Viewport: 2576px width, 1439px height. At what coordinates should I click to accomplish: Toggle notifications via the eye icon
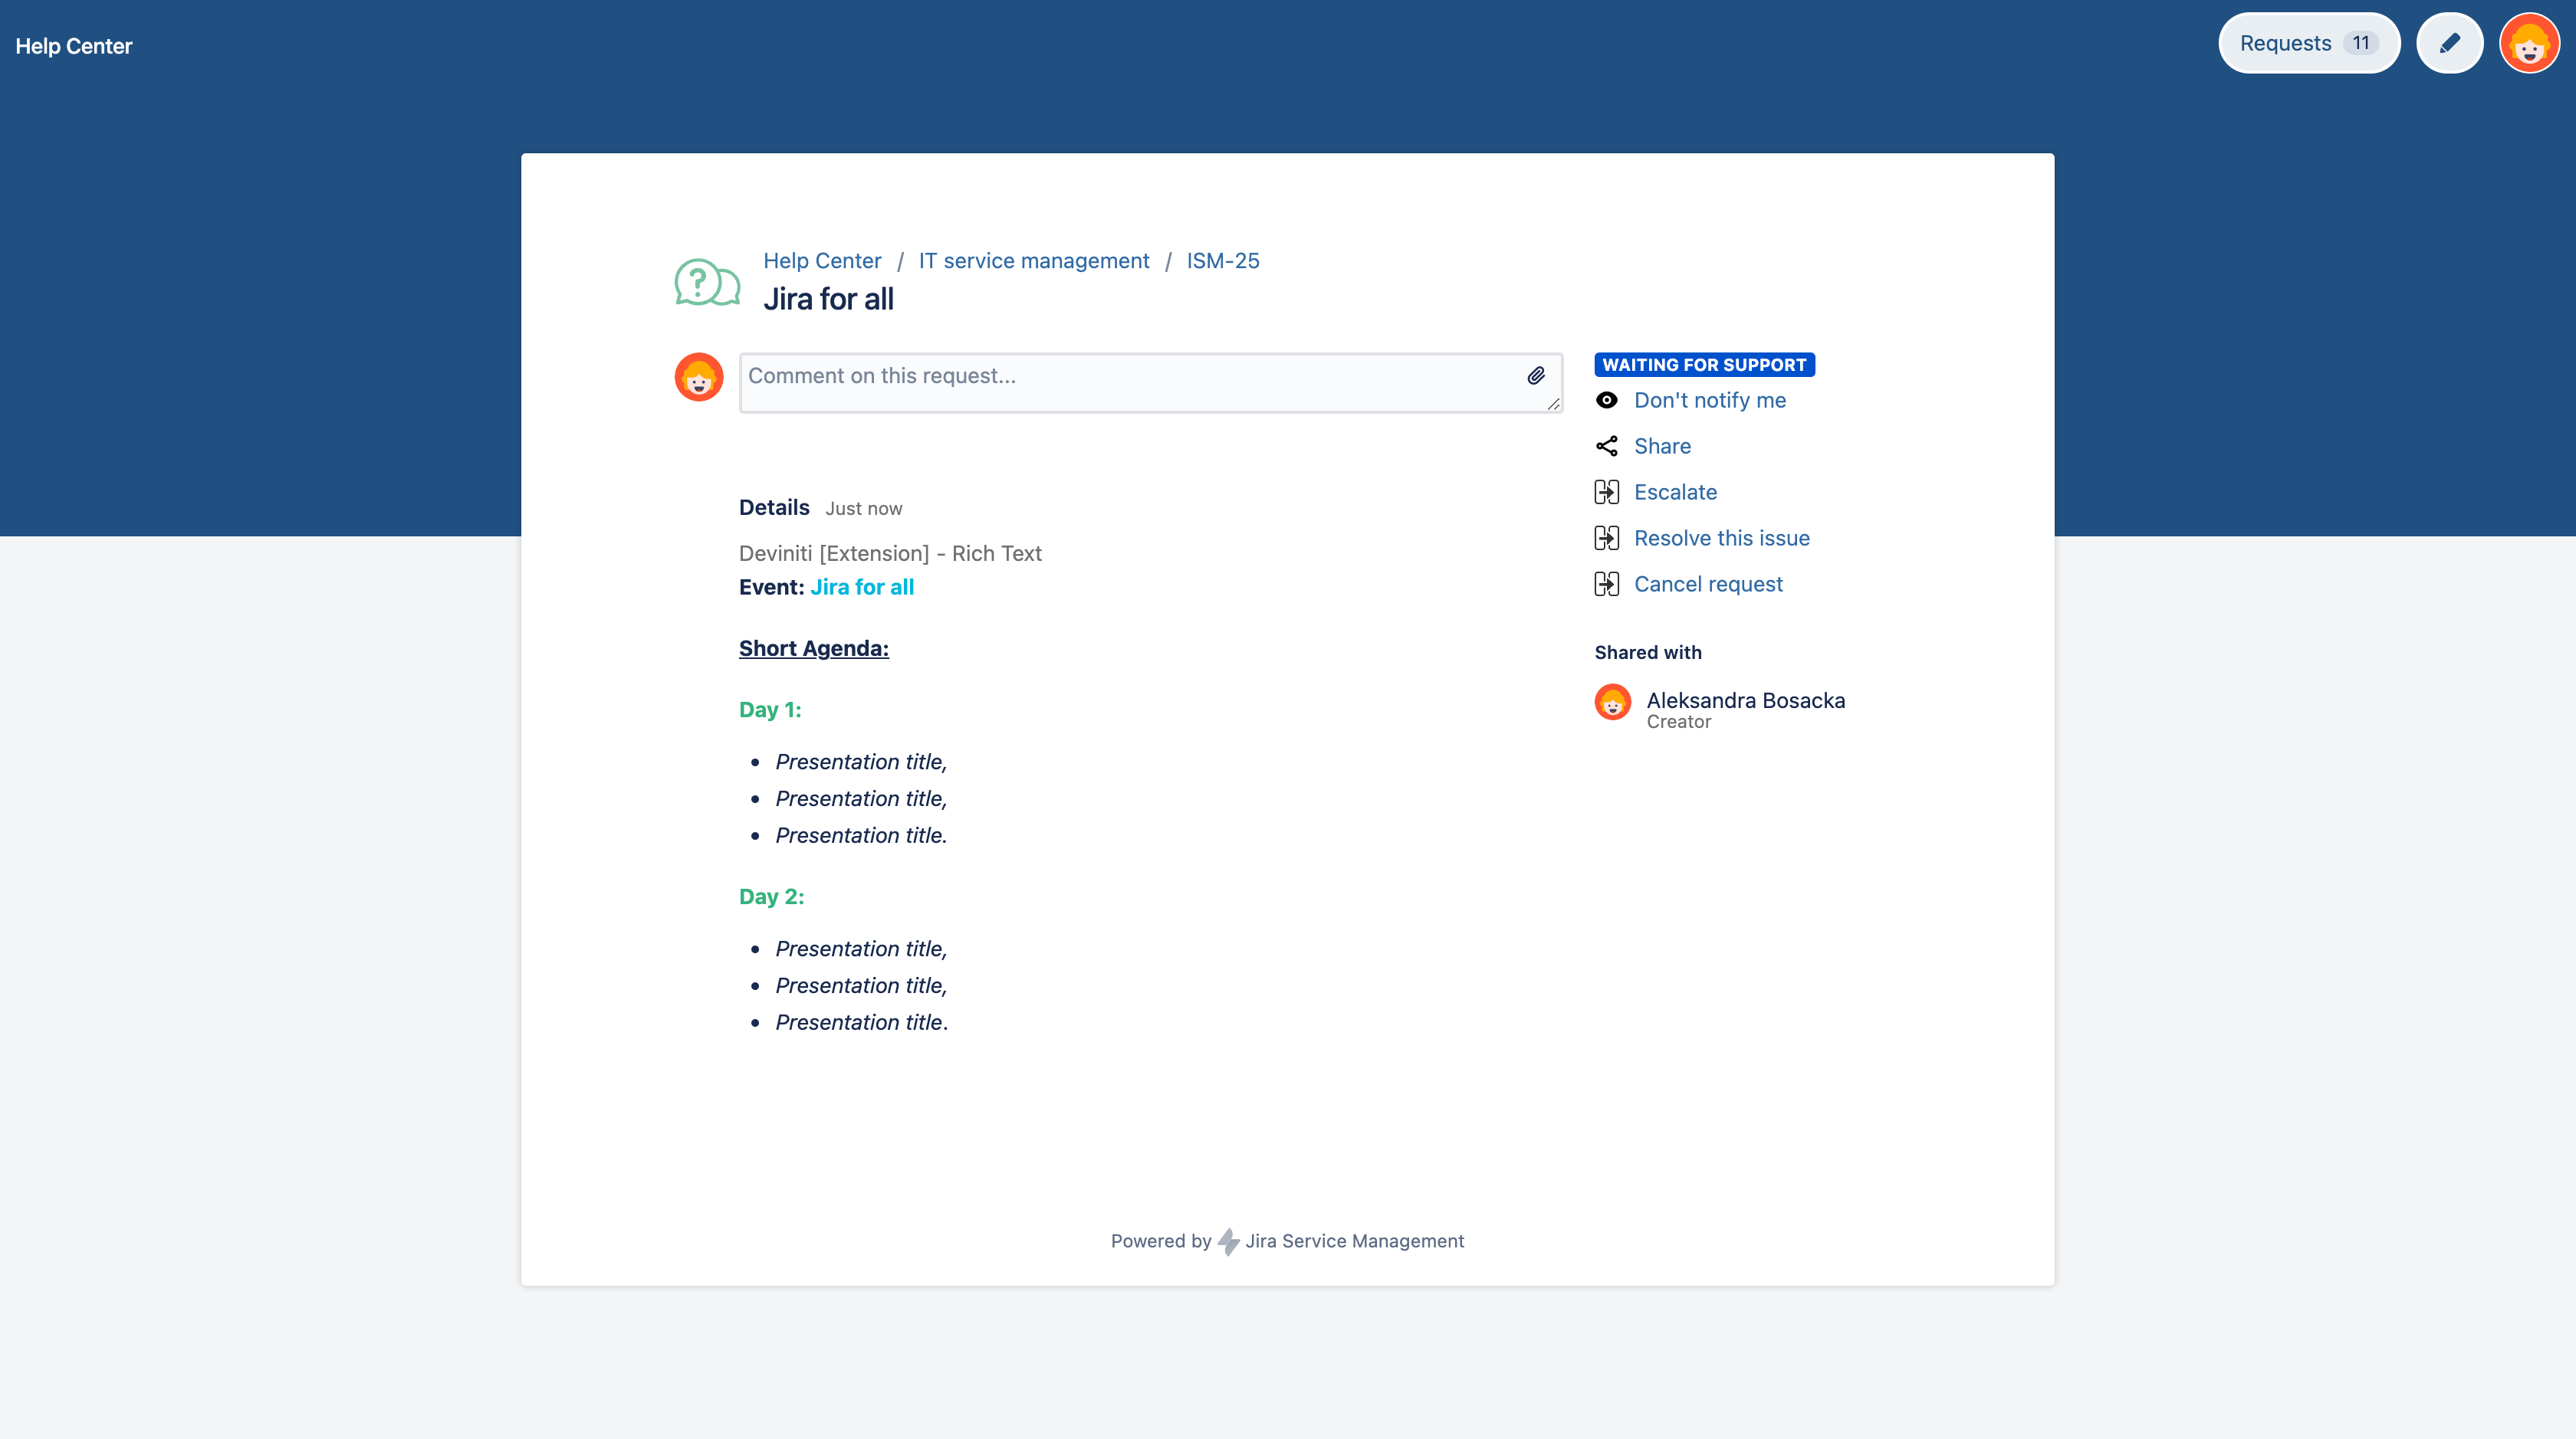point(1606,400)
